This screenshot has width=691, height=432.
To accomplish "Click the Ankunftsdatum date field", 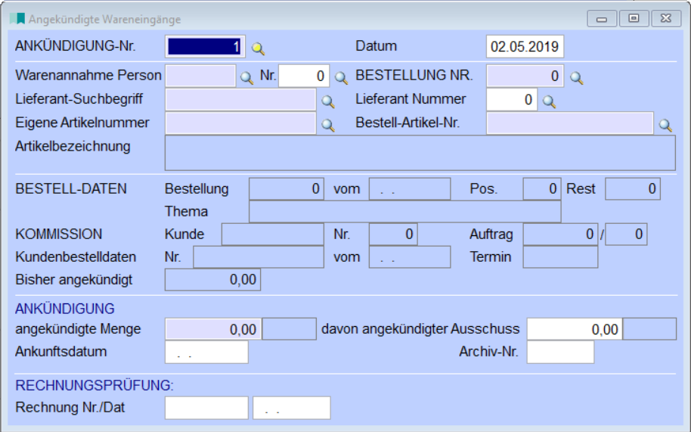I will (206, 353).
